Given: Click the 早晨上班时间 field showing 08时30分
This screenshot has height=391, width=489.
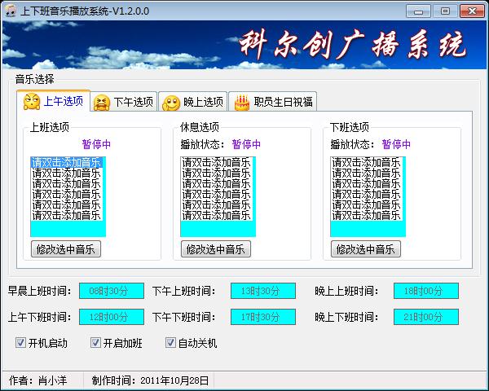Looking at the screenshot, I should pos(111,291).
